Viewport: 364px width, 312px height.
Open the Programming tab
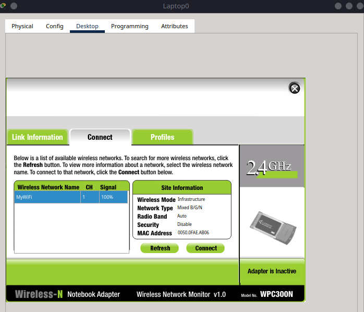pos(129,26)
